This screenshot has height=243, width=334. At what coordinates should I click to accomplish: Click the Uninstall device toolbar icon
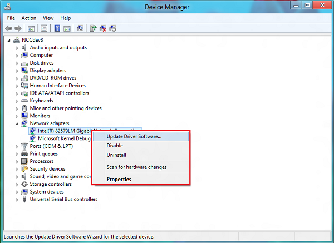coord(103,28)
